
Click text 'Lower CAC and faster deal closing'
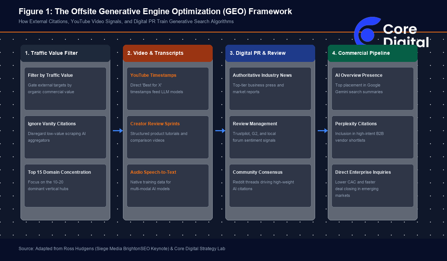pyautogui.click(x=357, y=189)
